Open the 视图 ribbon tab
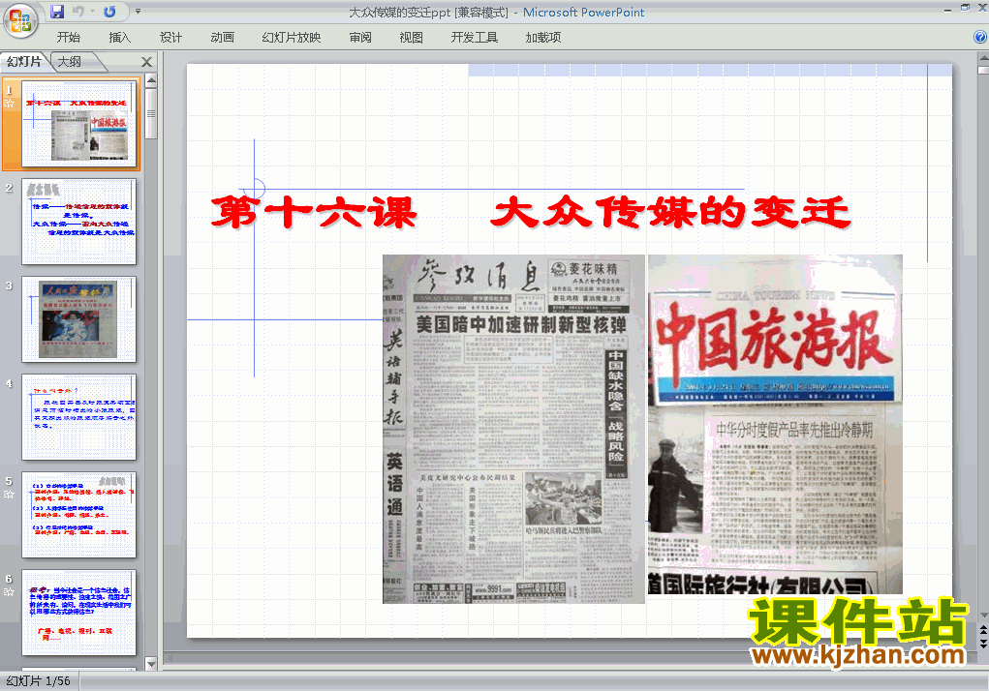The height and width of the screenshot is (691, 989). pyautogui.click(x=412, y=37)
